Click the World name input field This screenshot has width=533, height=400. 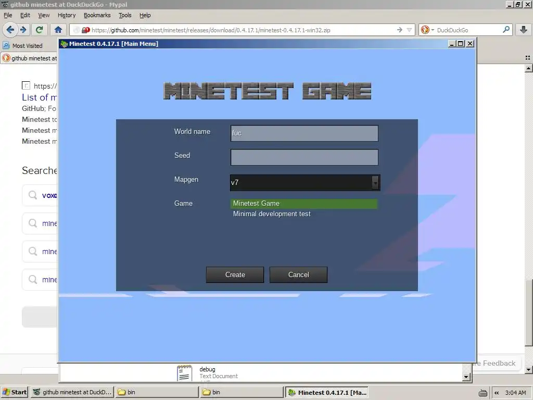click(x=304, y=133)
